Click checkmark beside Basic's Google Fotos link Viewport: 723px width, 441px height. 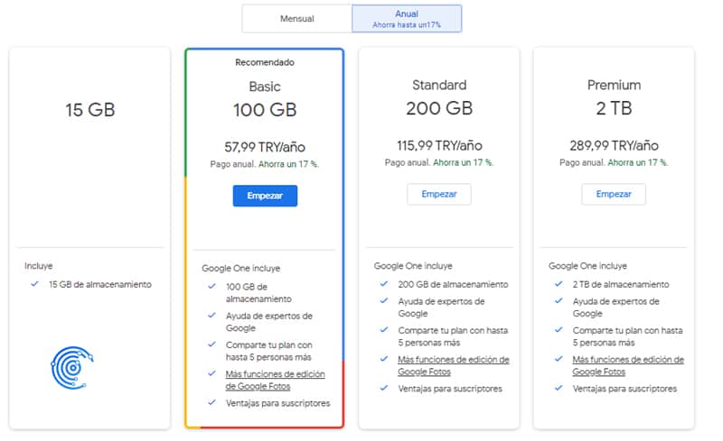[x=211, y=373]
